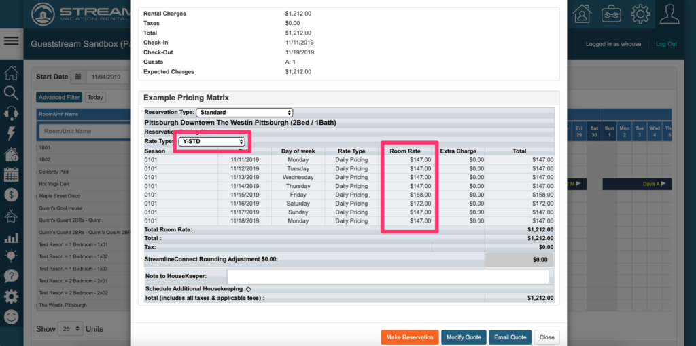Click the Schedule Additional Housekeeping plus icon
This screenshot has height=346, width=696.
249,289
